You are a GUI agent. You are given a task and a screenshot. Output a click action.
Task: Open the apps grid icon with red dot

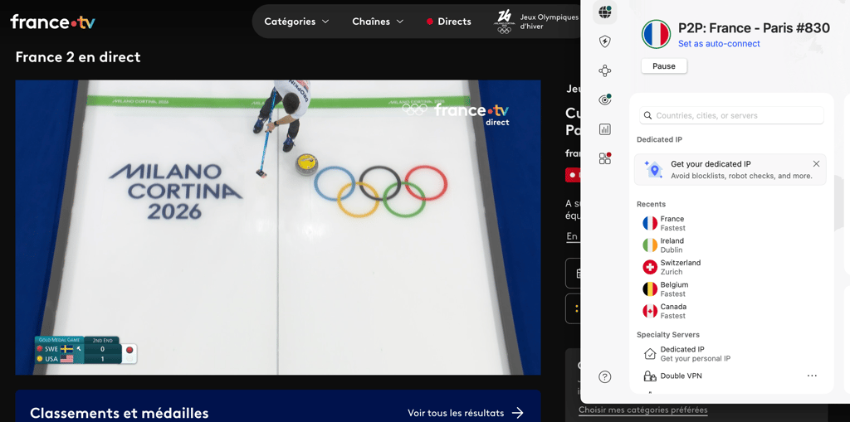click(605, 158)
